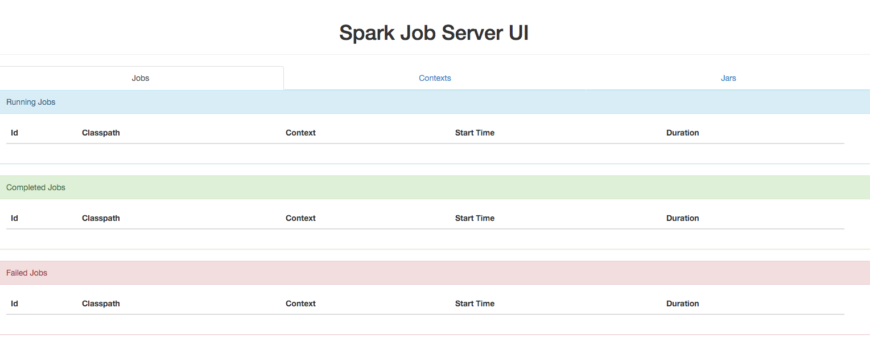Switch to the Jars tab
Image resolution: width=870 pixels, height=361 pixels.
click(x=728, y=78)
